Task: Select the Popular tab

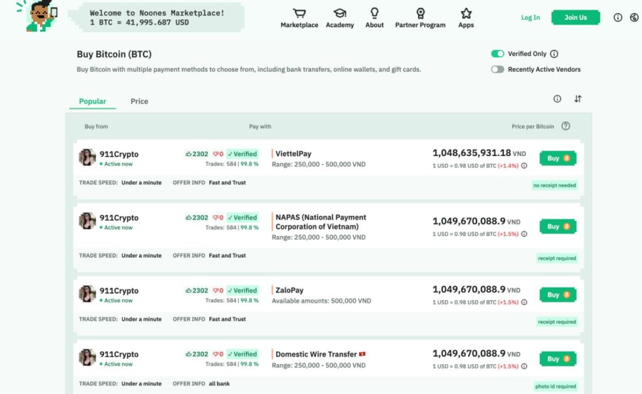Action: point(93,101)
